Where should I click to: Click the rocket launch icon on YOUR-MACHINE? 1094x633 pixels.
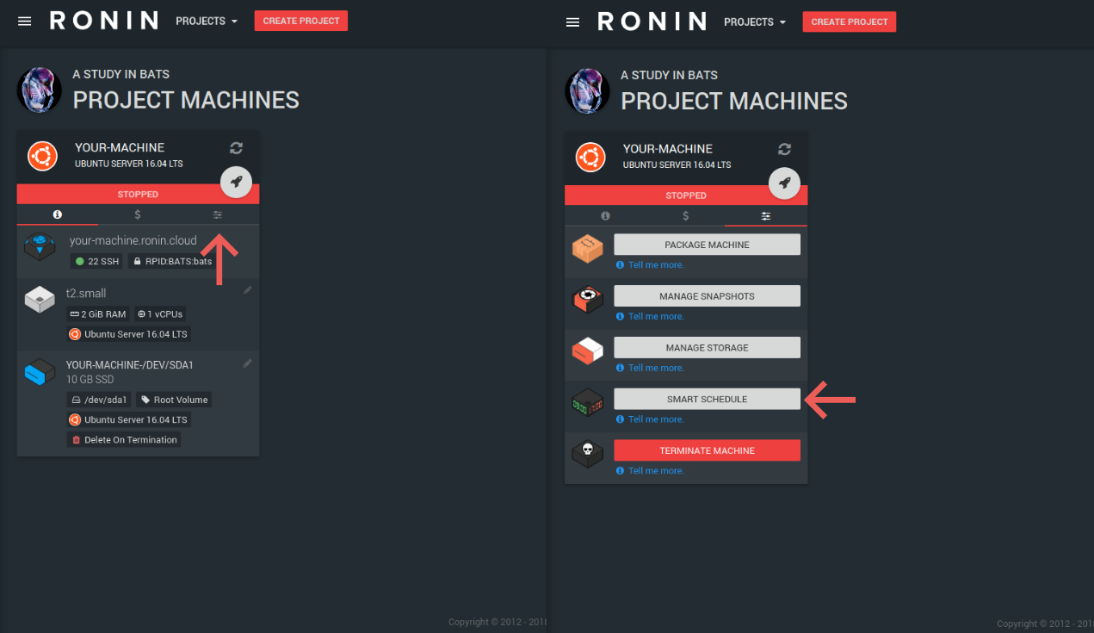pos(236,182)
